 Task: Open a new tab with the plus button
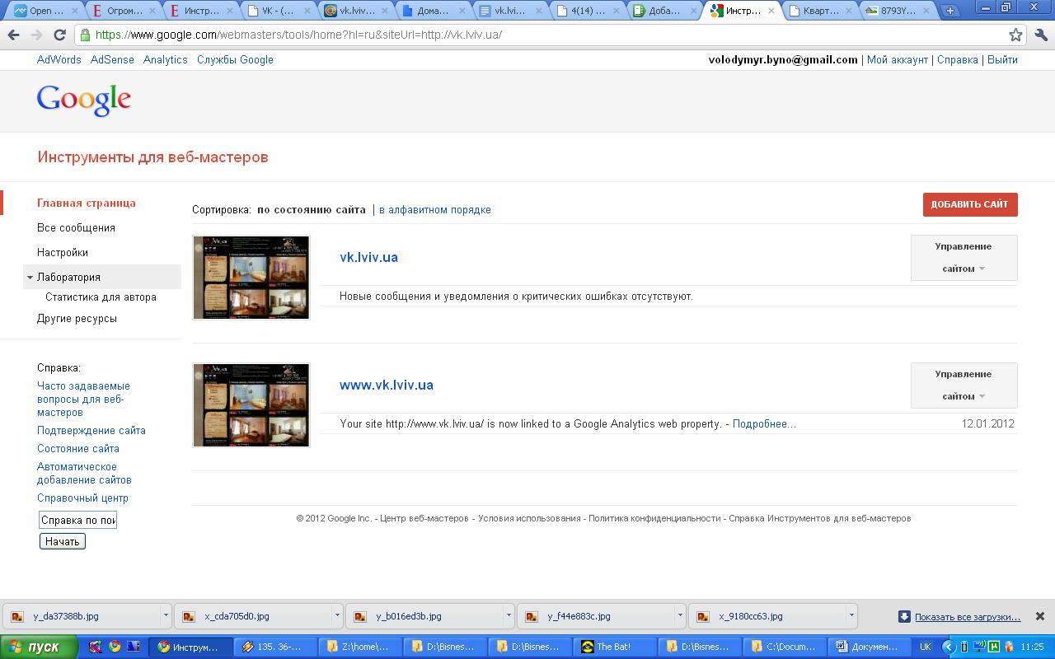click(949, 11)
